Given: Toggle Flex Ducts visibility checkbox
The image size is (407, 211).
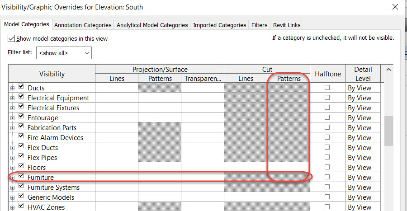Looking at the screenshot, I should click(x=21, y=145).
